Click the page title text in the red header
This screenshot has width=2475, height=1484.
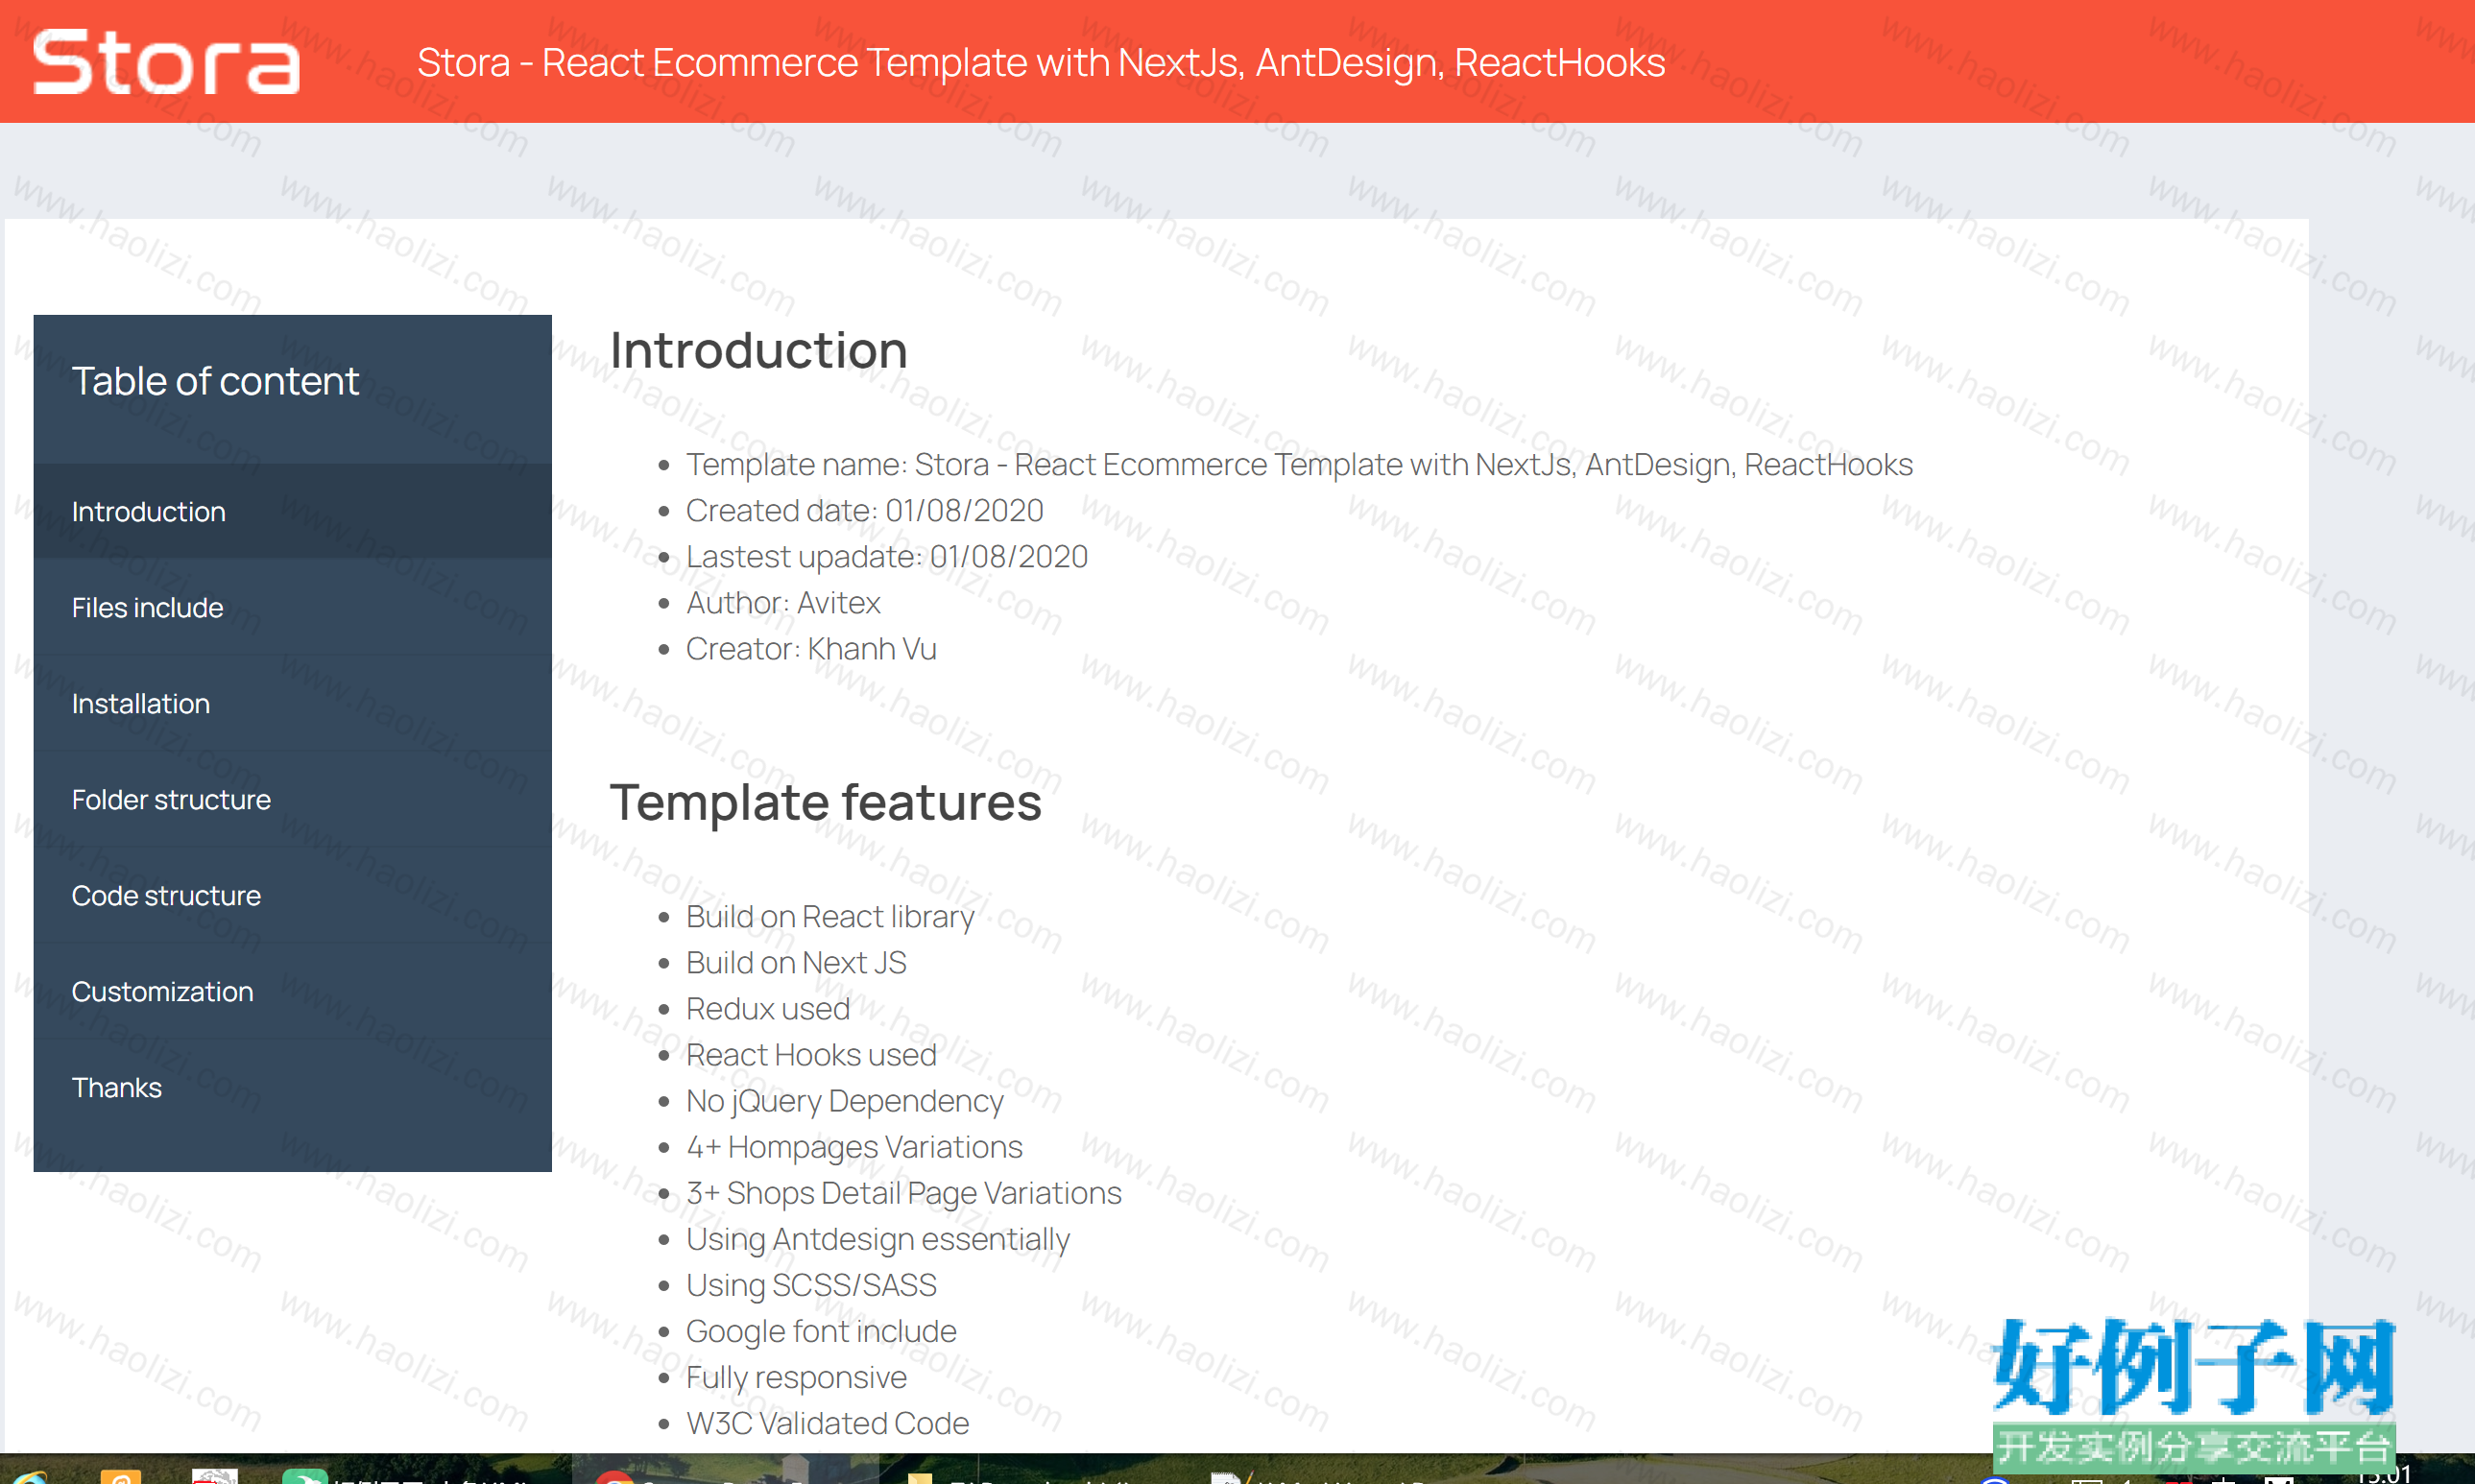pos(1041,62)
